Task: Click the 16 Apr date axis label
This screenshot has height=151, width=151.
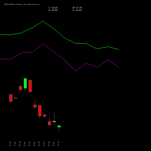Action: coord(10,144)
